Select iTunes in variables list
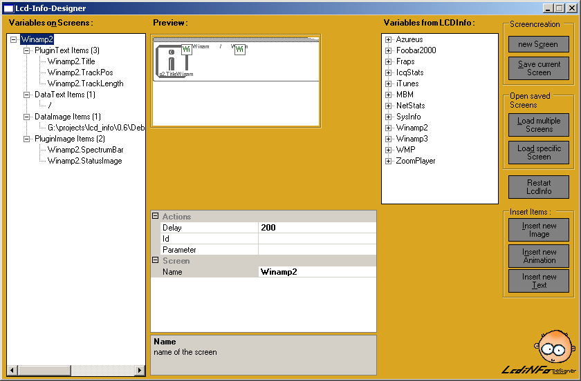581x381 pixels. click(x=407, y=84)
